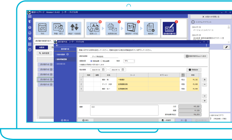This screenshot has height=140, width=232.
Task: Open the vertical dots menu in invoice window
Action: 206,45
